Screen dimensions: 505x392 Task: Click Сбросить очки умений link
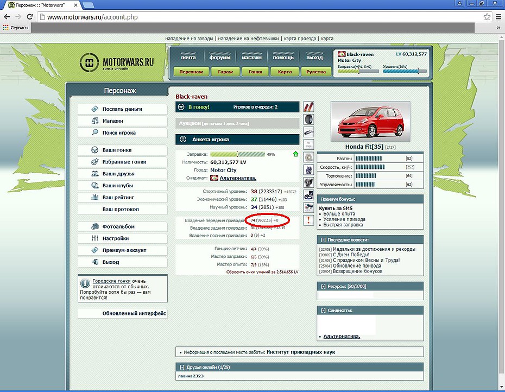pos(262,272)
